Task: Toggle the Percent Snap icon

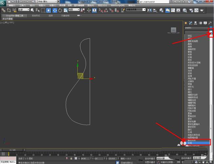Action: click(111, 10)
